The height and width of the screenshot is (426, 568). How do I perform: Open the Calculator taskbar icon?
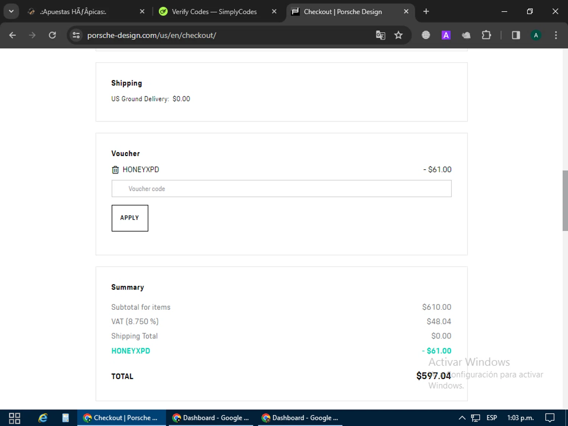66,418
